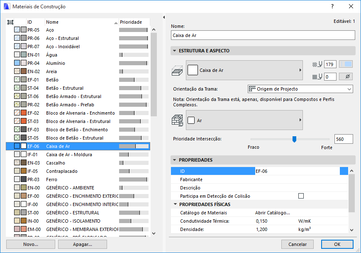Sort list by ID column header
The width and height of the screenshot is (361, 253).
tap(36, 22)
